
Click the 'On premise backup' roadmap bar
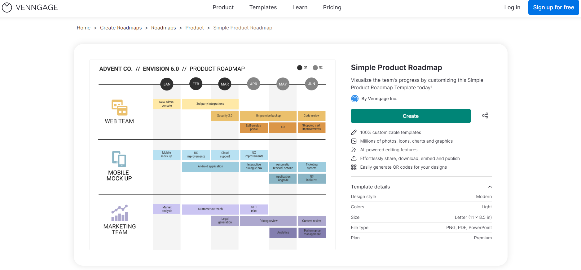pos(268,116)
